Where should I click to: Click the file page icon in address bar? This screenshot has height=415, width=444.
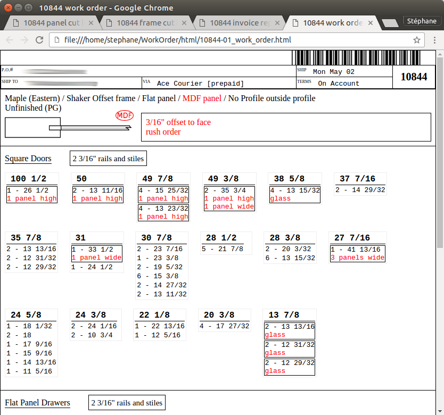56,40
